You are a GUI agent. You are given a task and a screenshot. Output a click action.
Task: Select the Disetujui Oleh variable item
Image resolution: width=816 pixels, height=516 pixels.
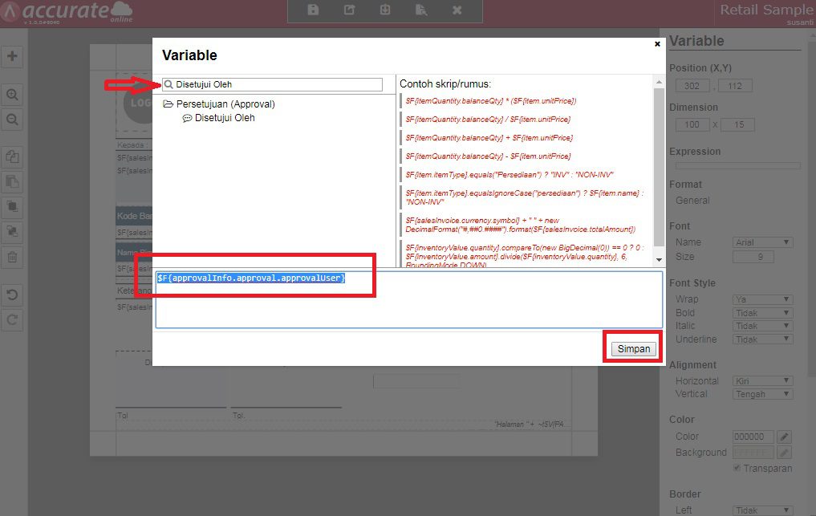[x=224, y=118]
